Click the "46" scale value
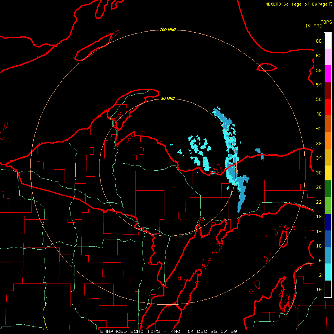This screenshot has width=334, height=334. [319, 114]
